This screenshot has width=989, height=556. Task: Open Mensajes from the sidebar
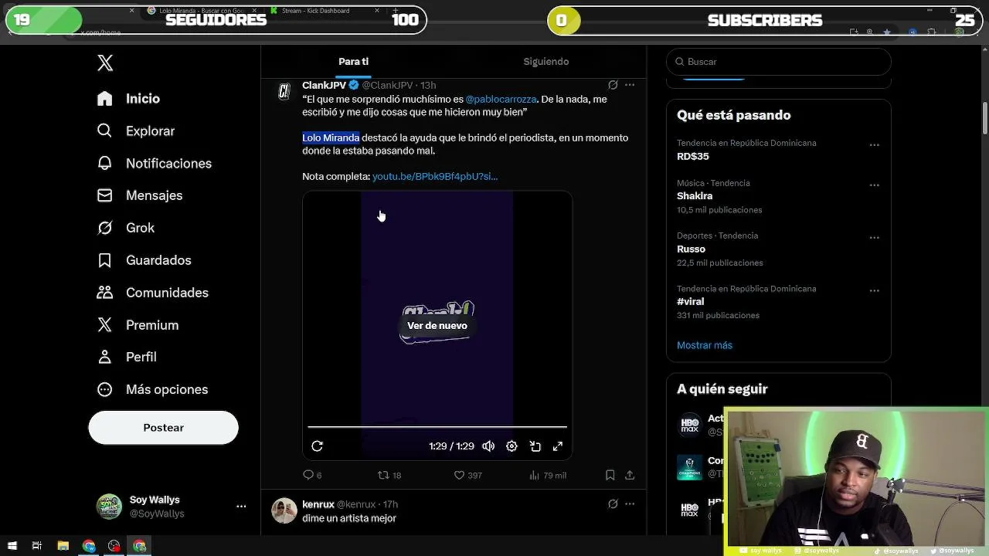(140, 195)
